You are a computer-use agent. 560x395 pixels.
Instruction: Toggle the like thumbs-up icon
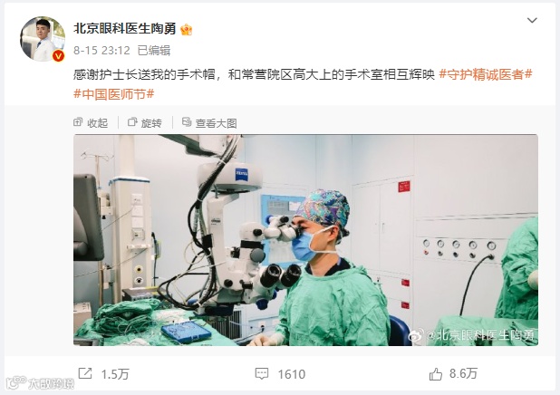point(436,374)
